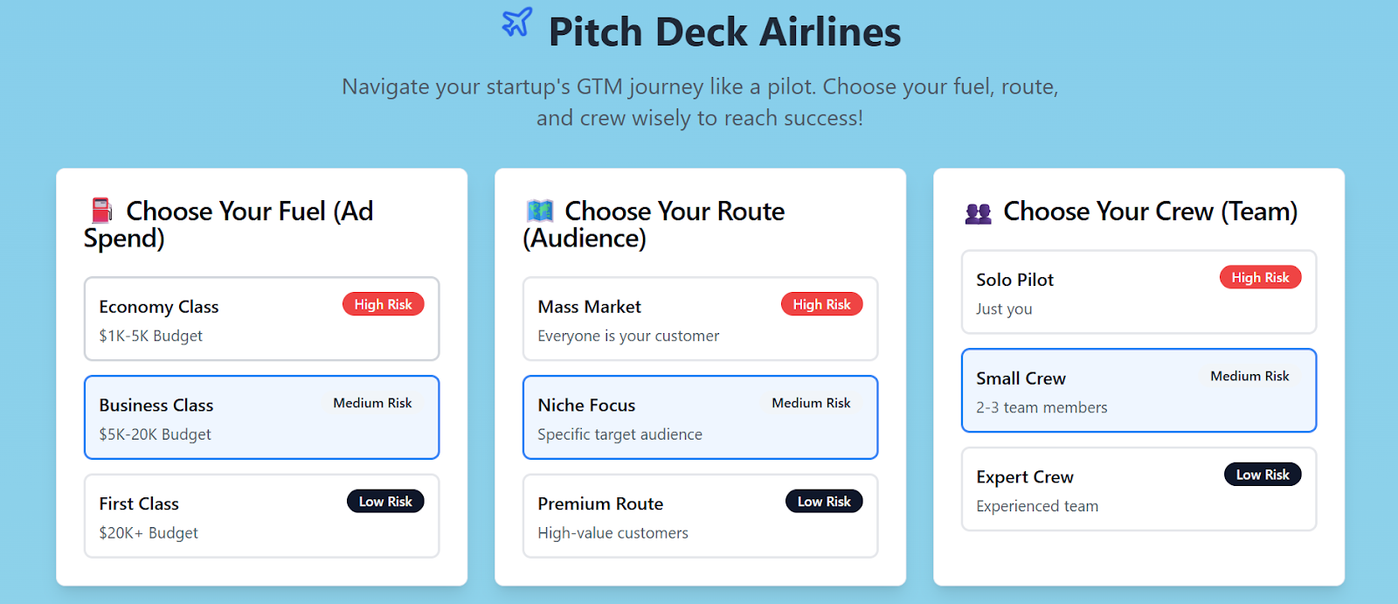Click the map route icon
Viewport: 1398px width, 604px height.
(x=540, y=211)
